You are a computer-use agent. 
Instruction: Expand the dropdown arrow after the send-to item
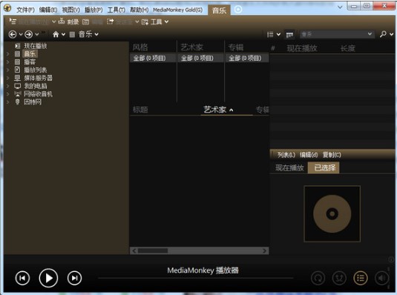coord(137,21)
